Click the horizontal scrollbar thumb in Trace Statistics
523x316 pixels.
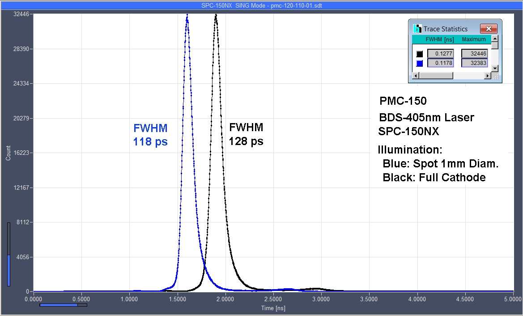point(435,76)
